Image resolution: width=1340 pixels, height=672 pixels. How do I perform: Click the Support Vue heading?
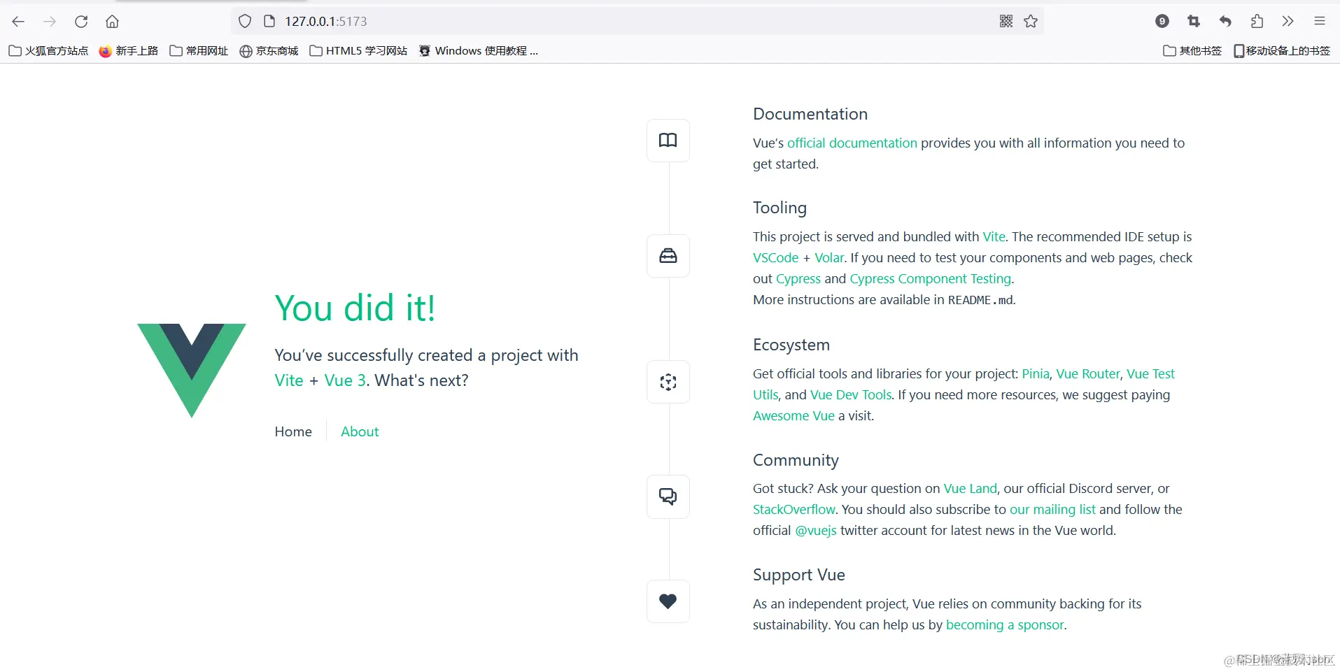[x=799, y=575]
